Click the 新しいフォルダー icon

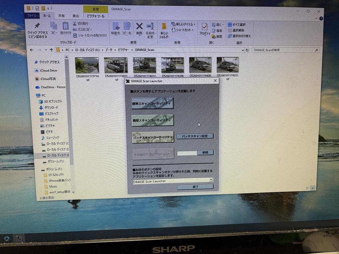(164, 27)
